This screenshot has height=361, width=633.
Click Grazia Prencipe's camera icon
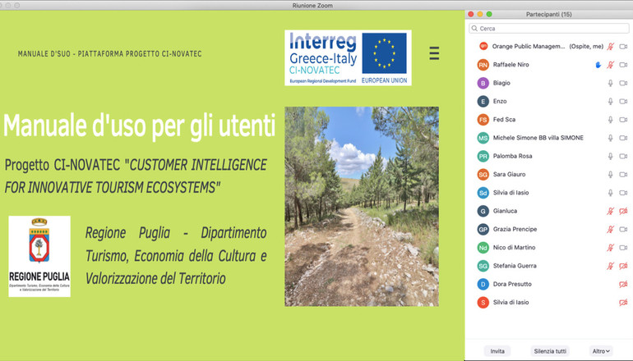(x=623, y=229)
